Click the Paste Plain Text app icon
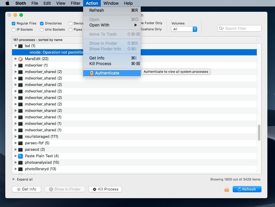The height and width of the screenshot is (207, 275). 21,156
